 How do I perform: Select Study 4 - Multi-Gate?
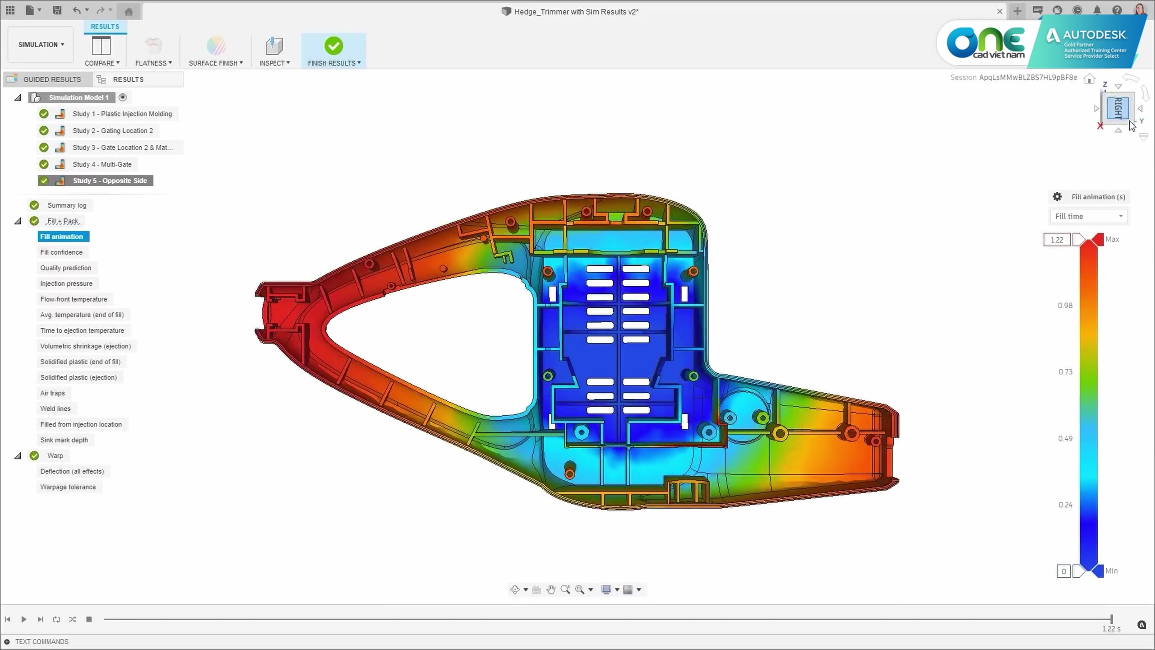click(102, 164)
